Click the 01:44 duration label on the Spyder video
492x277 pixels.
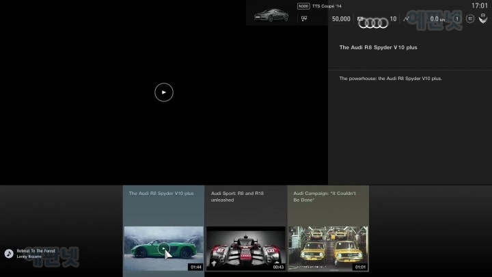196,267
